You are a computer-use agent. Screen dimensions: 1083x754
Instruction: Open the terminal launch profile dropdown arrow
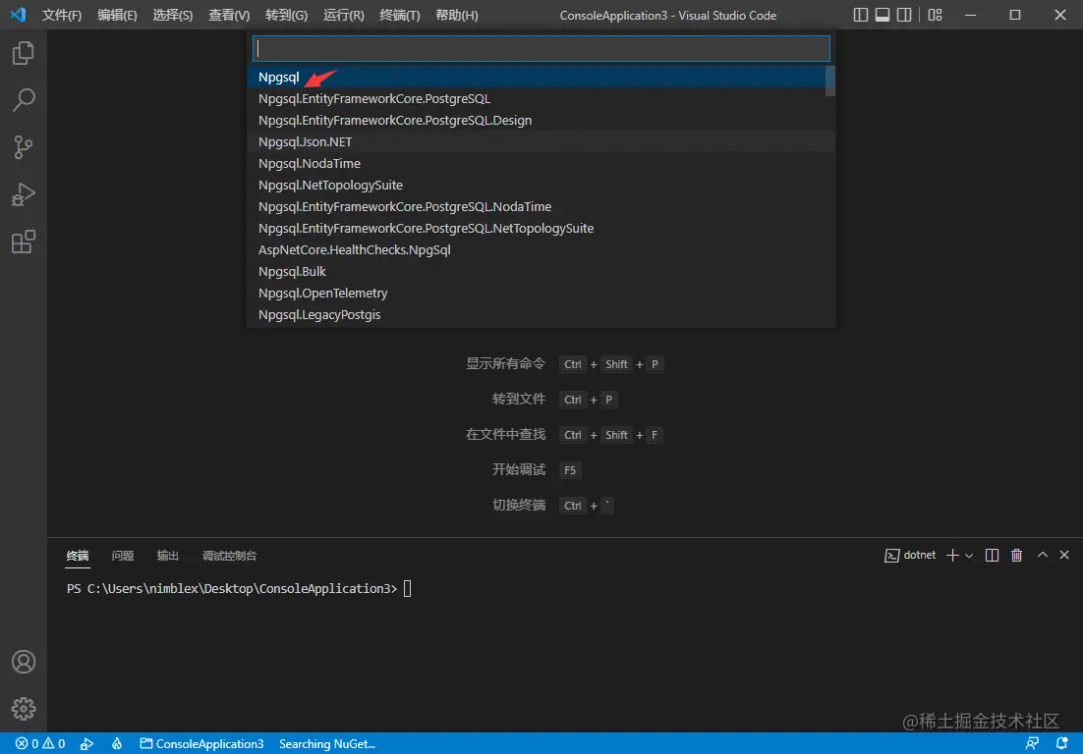pyautogui.click(x=969, y=556)
